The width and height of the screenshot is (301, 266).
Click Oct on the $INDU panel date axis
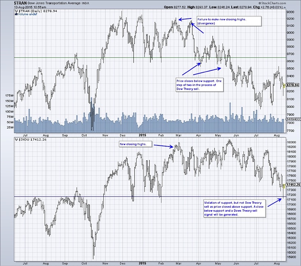pos(84,263)
